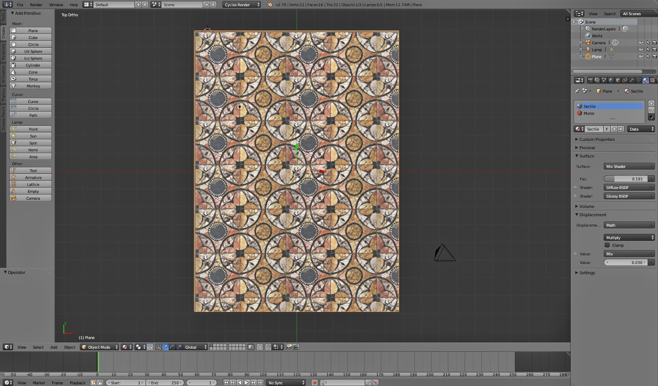
Task: Click the add material slot plus button
Action: tap(651, 103)
